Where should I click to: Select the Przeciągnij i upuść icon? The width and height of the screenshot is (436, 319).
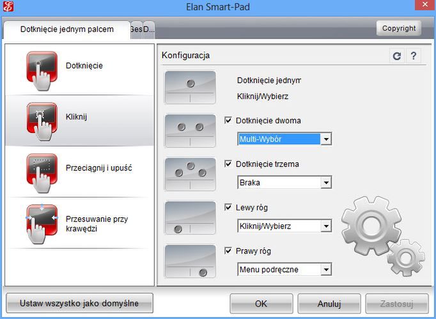click(x=42, y=173)
